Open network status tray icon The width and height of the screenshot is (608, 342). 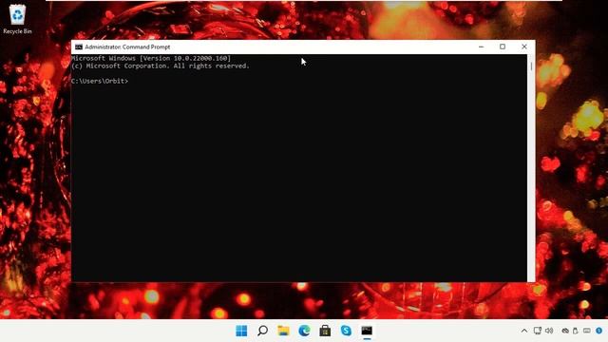537,331
